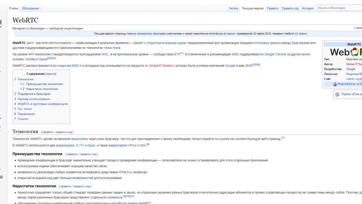
Task: Click 'править' next to Технология heading
Action: (x=48, y=132)
